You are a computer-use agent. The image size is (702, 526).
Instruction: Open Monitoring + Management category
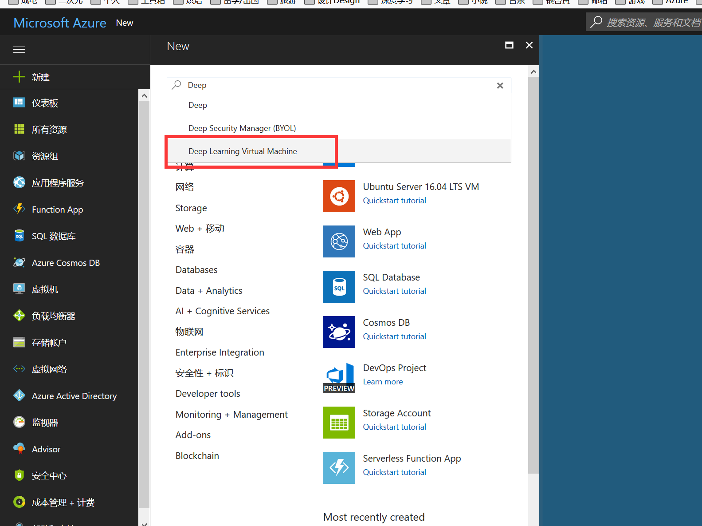tap(231, 415)
